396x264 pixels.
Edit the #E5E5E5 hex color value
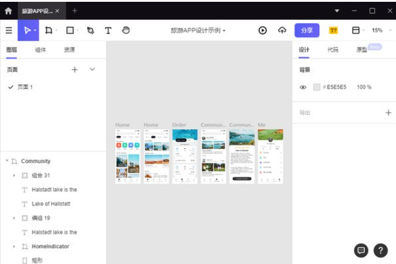click(x=335, y=87)
